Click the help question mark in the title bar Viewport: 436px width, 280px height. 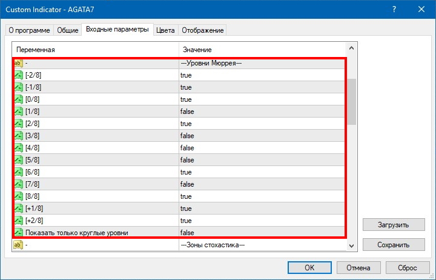[394, 9]
